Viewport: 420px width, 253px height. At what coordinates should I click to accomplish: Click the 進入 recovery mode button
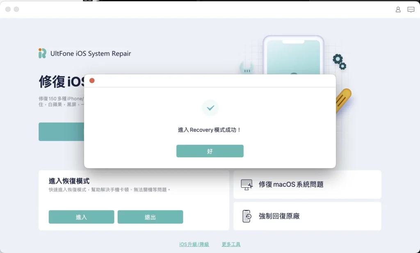coord(82,217)
